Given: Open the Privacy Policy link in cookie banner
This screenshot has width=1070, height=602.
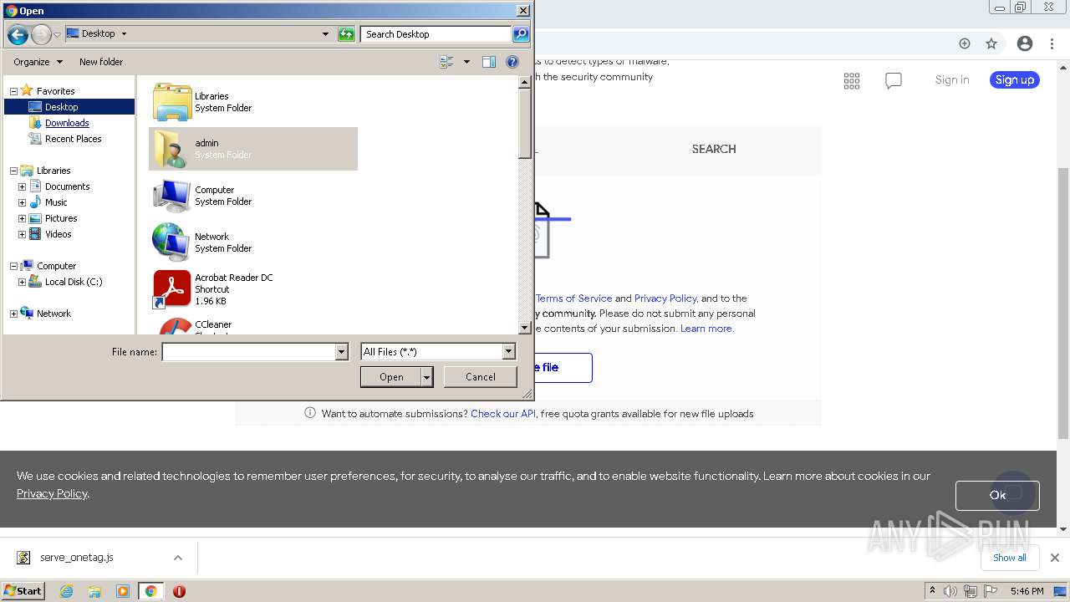Looking at the screenshot, I should point(52,493).
